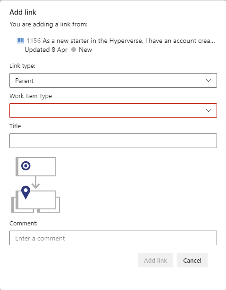Click the downward arrow in link diagram
Viewport: 226px width, 290px height.
coord(35,182)
